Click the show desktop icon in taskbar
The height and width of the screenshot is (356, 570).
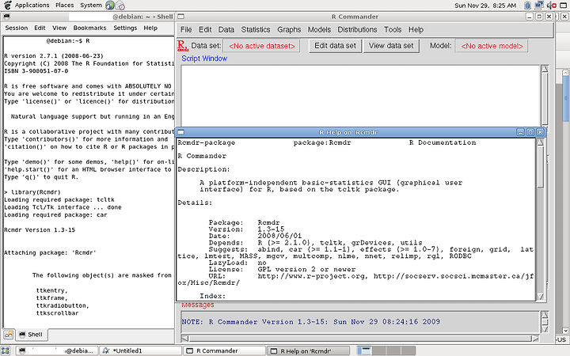click(6, 350)
